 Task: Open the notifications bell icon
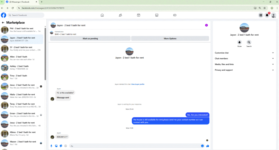267,15
